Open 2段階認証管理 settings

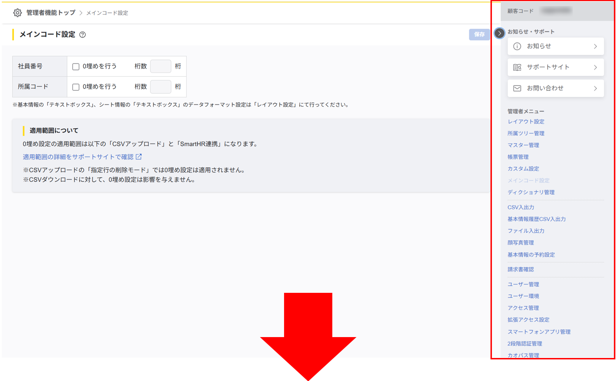tap(525, 343)
